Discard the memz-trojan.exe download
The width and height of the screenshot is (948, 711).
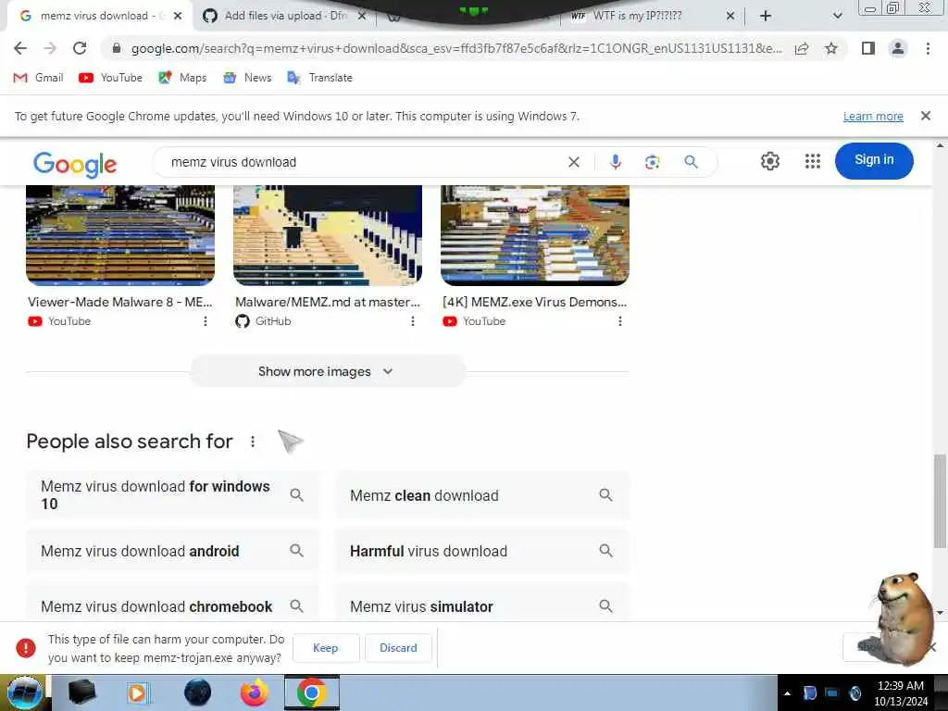coord(398,648)
